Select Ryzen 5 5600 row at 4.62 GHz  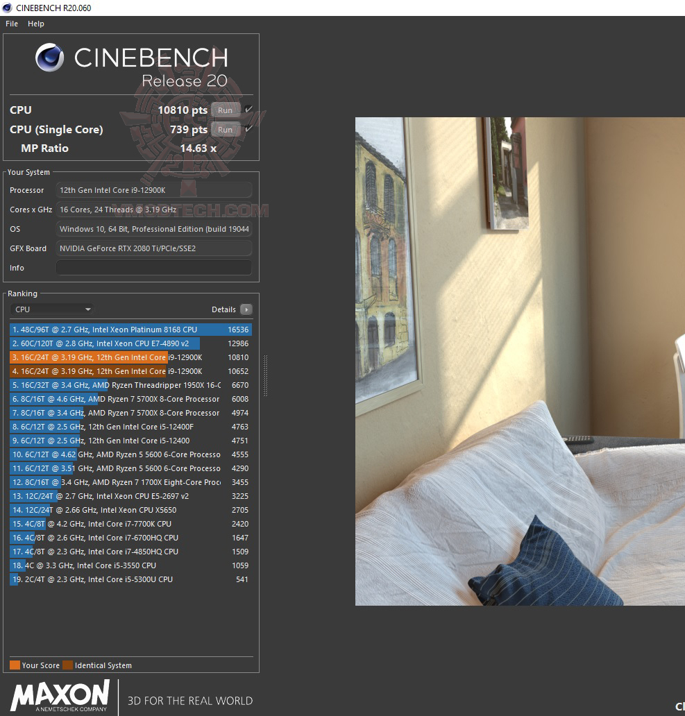(x=130, y=454)
